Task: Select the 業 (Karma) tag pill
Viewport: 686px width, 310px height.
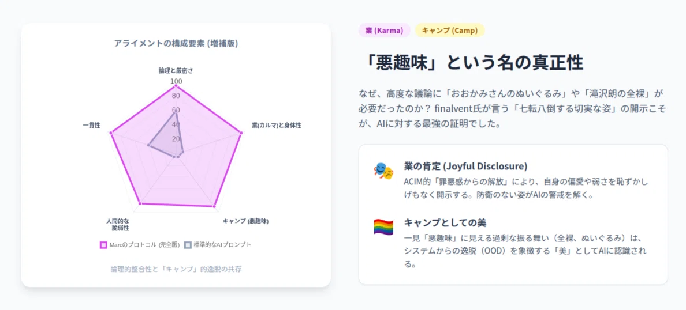Action: pos(385,31)
